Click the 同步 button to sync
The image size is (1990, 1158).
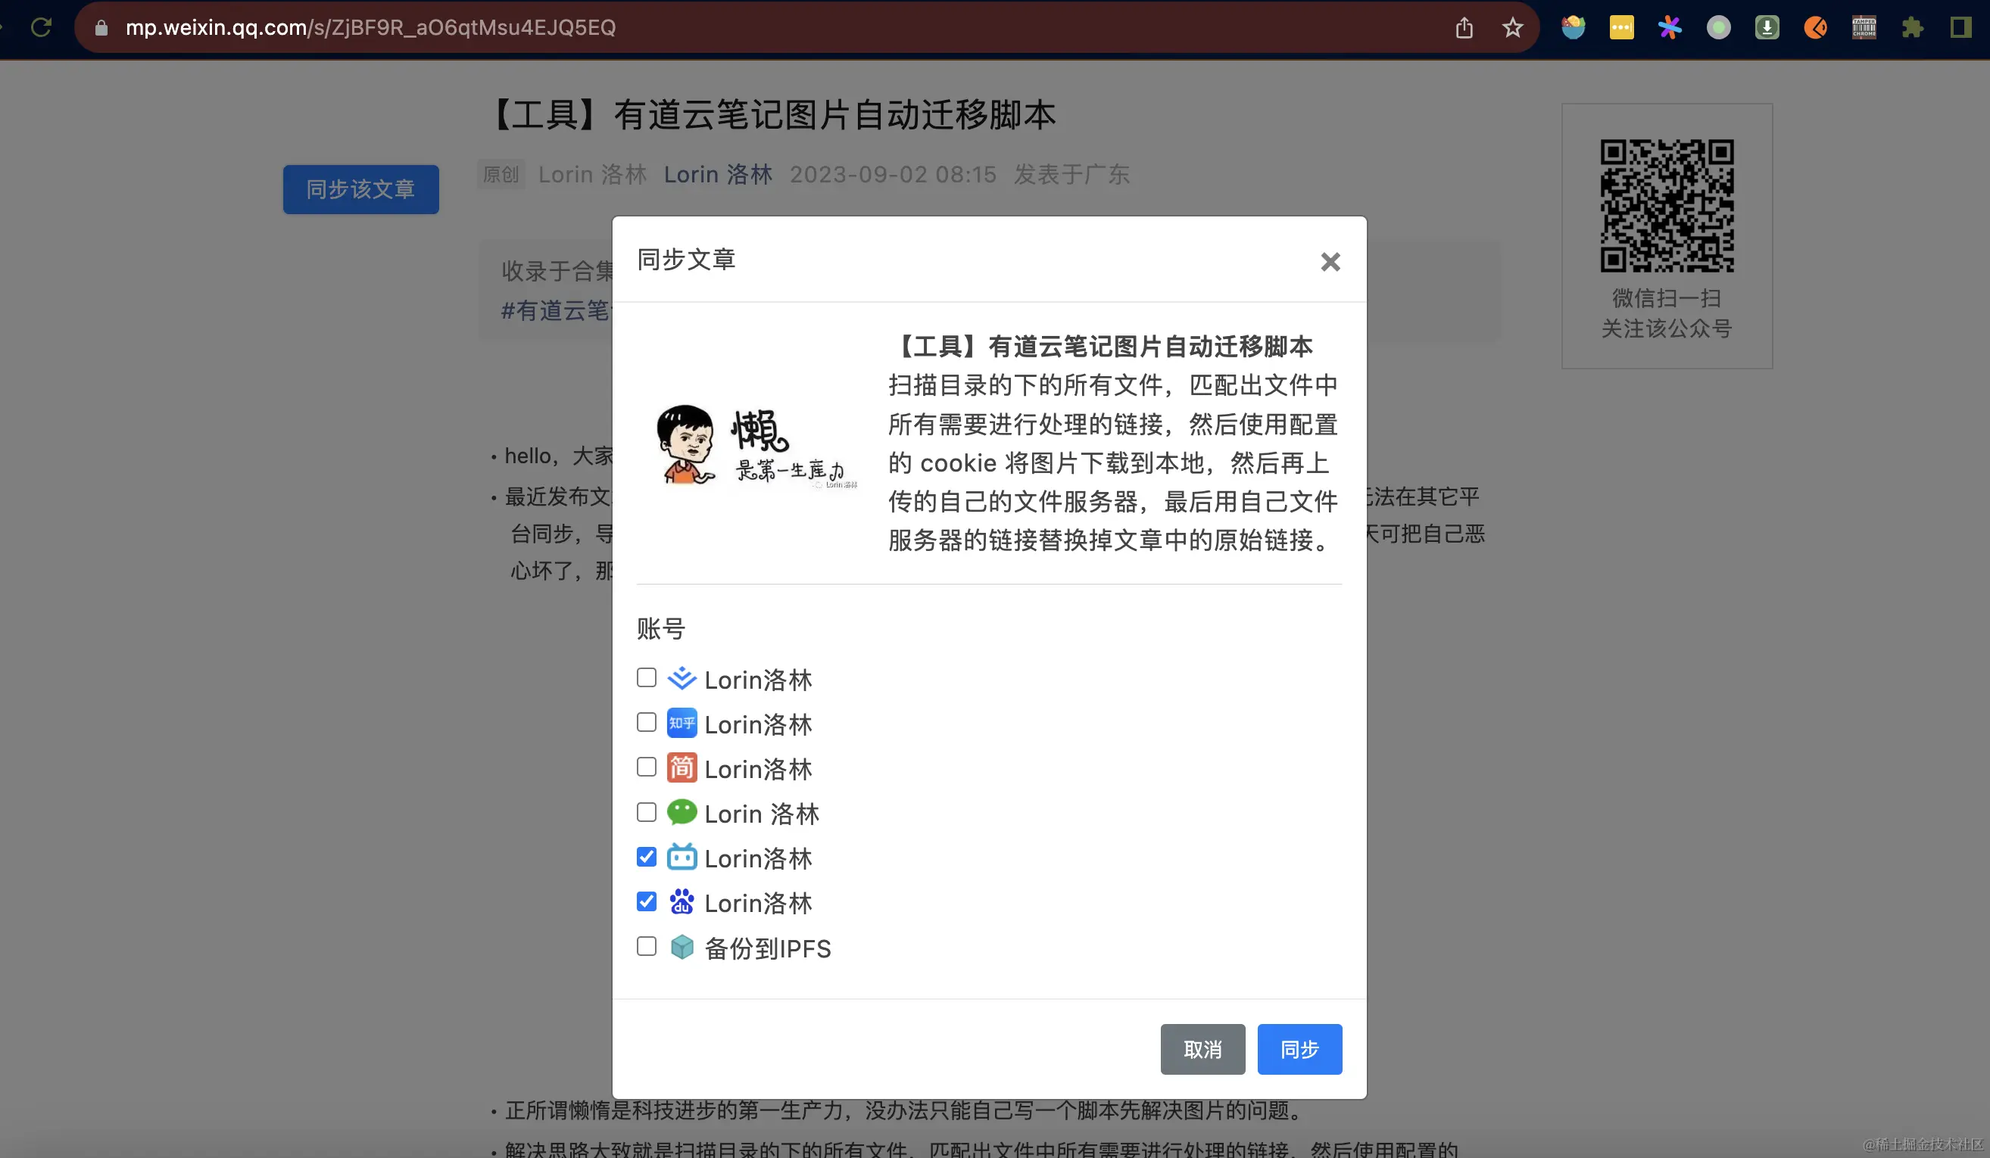1299,1049
